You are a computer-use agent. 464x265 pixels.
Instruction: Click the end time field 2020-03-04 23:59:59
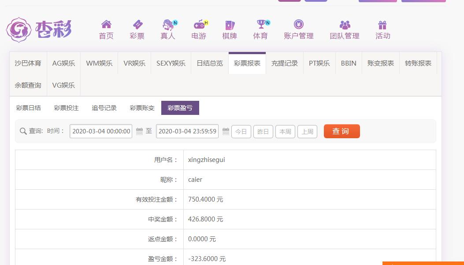187,131
